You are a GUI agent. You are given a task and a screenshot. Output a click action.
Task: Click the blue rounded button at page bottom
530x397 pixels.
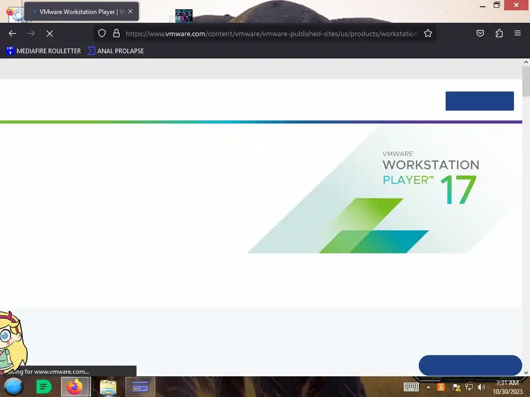pyautogui.click(x=470, y=365)
